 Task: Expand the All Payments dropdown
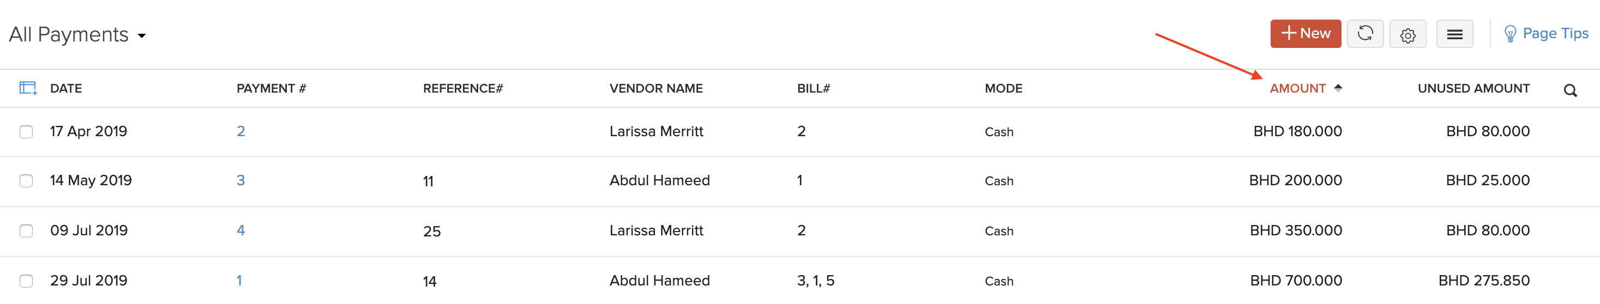coord(142,36)
